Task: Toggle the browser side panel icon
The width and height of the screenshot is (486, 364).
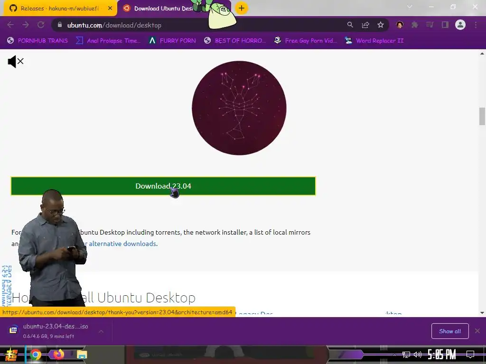Action: [445, 25]
